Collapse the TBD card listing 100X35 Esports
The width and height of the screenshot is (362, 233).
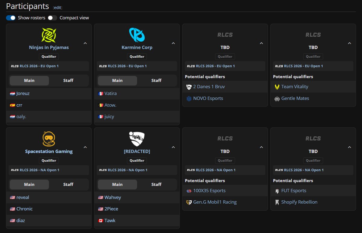(261, 147)
